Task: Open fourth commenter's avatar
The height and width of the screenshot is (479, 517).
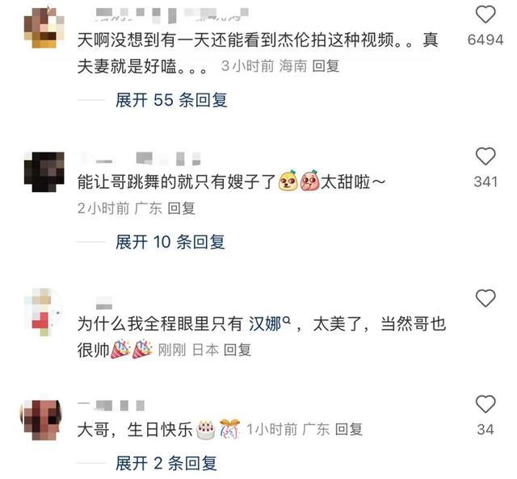Action: (x=41, y=420)
